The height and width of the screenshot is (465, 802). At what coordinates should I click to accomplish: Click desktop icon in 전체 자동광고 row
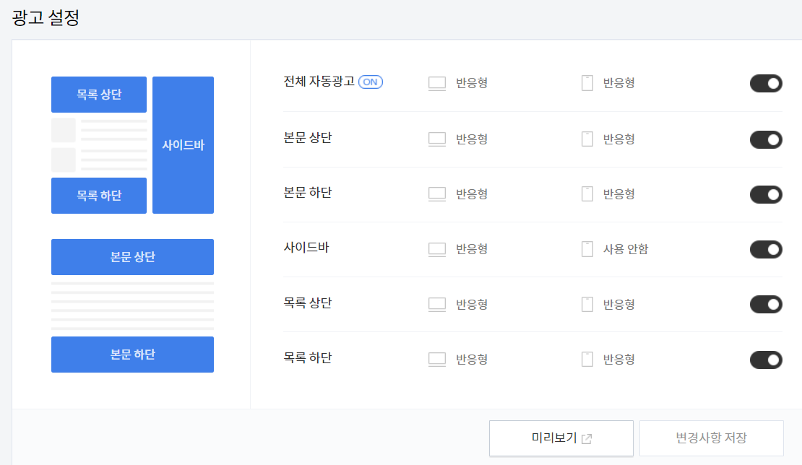(x=437, y=83)
